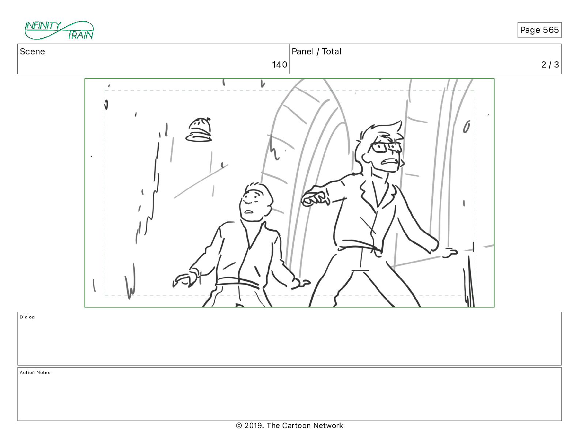Click the Infinity Train logo
This screenshot has height=447, width=579.
(59, 30)
